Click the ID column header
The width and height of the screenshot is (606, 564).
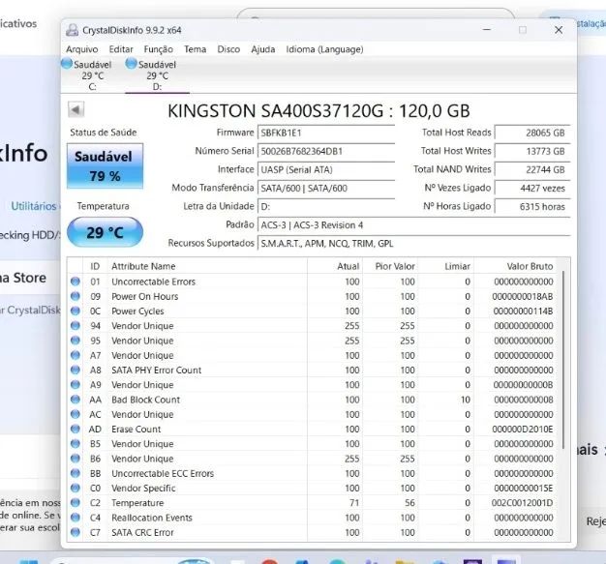pyautogui.click(x=95, y=266)
